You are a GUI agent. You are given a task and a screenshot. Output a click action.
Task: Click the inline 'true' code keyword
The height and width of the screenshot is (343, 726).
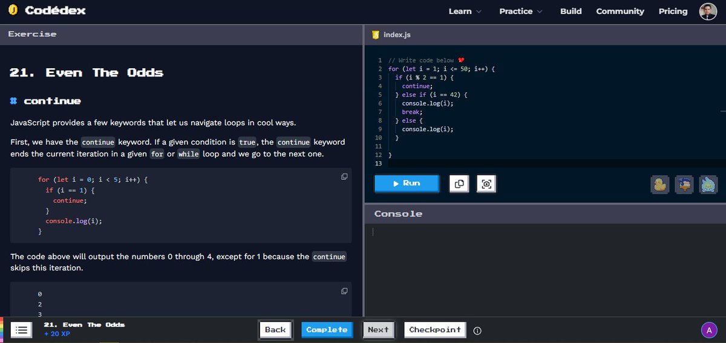247,143
